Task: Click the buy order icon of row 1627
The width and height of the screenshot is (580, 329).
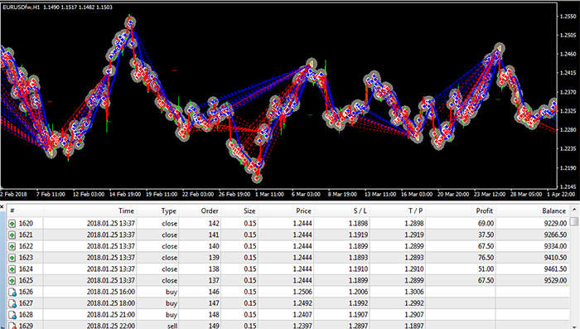Action: click(x=12, y=303)
